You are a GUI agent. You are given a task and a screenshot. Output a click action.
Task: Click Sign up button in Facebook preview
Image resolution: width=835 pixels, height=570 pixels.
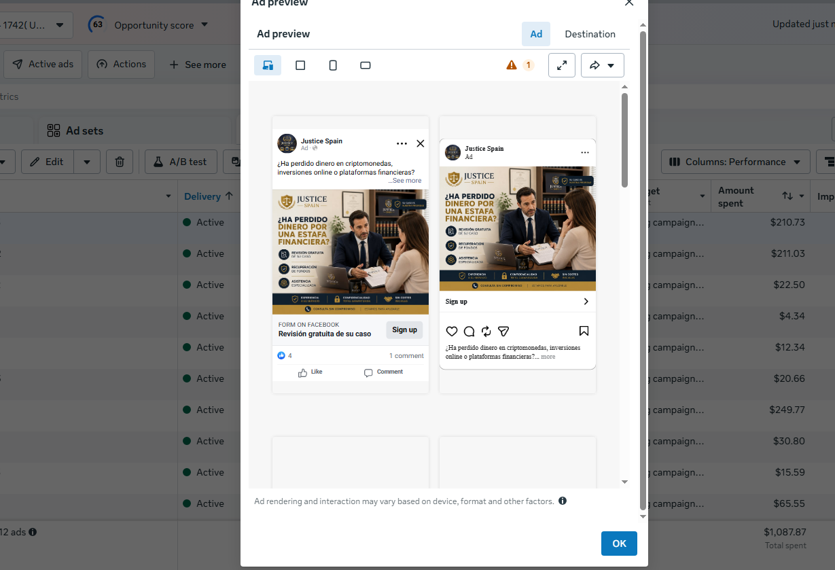(404, 329)
